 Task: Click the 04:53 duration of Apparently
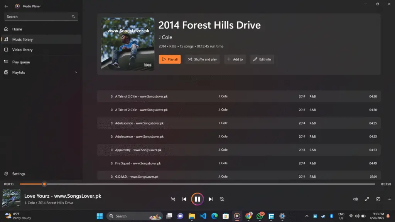pos(373,150)
